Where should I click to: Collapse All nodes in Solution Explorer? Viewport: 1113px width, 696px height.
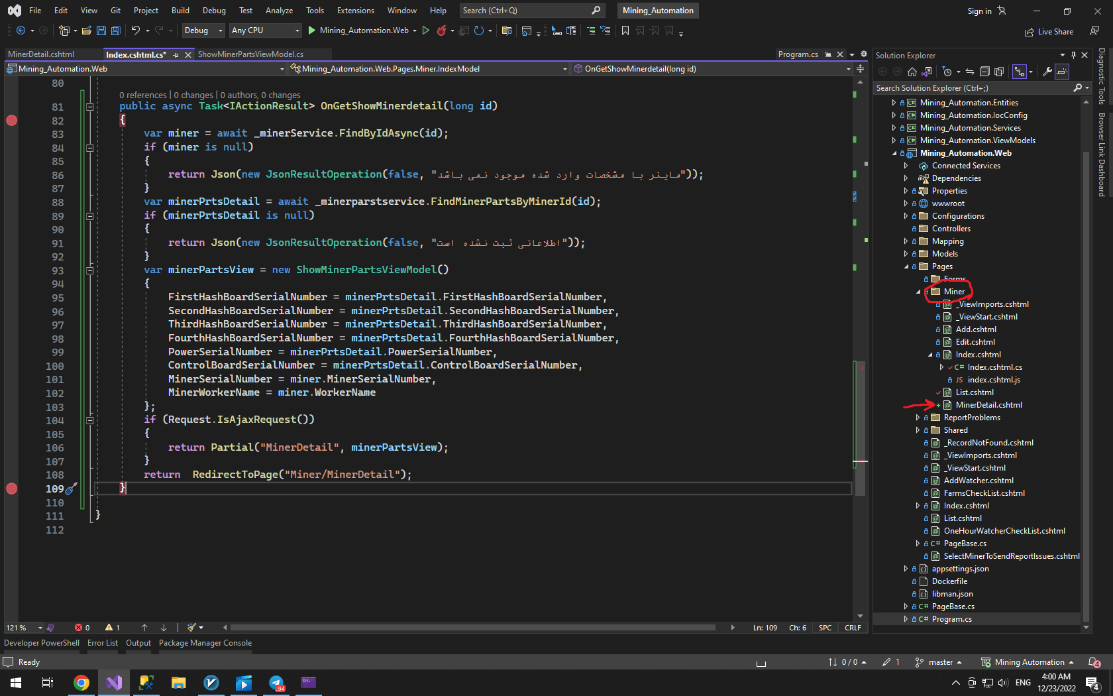pyautogui.click(x=984, y=72)
